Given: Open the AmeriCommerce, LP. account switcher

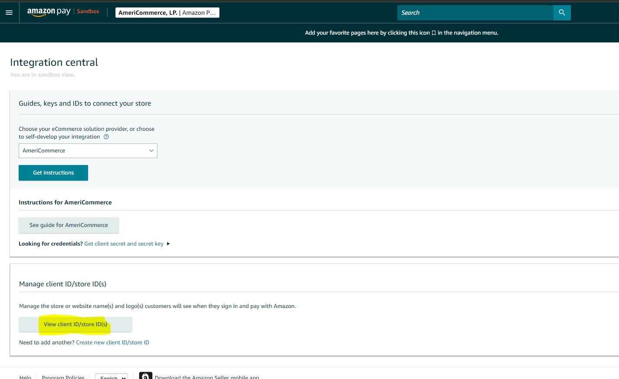Looking at the screenshot, I should pyautogui.click(x=167, y=13).
